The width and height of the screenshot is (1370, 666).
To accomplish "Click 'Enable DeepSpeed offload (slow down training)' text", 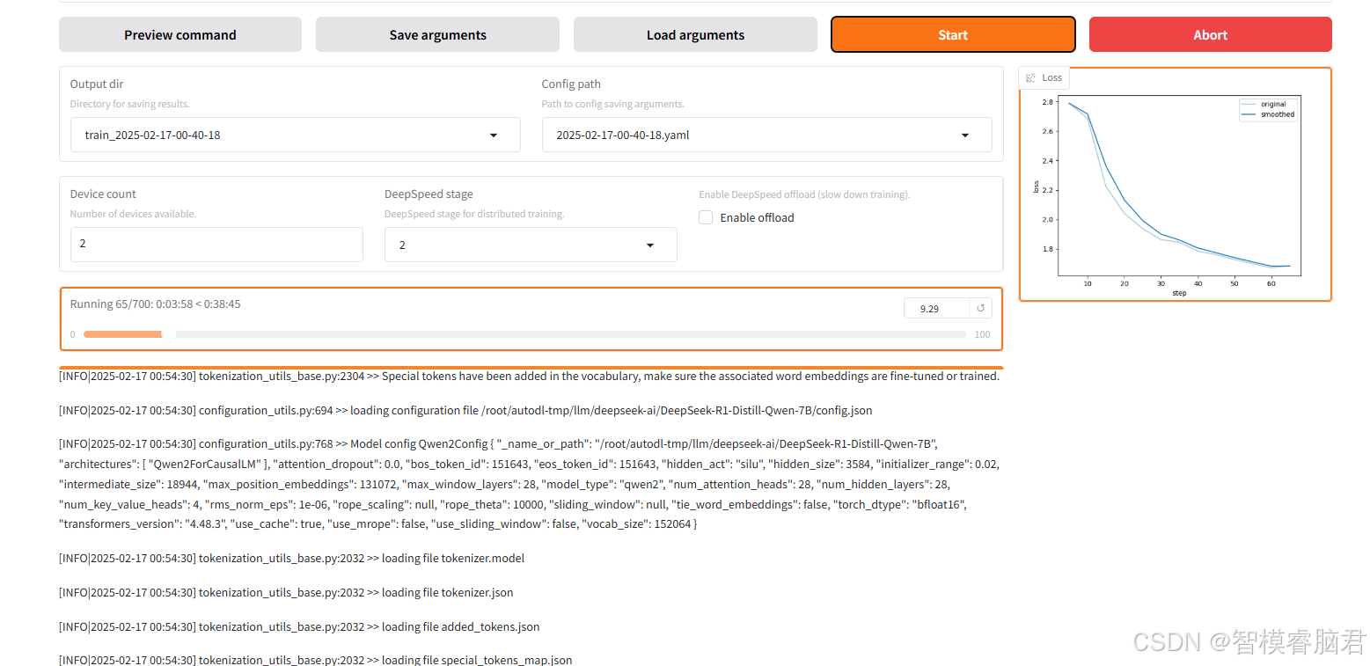I will pyautogui.click(x=804, y=194).
